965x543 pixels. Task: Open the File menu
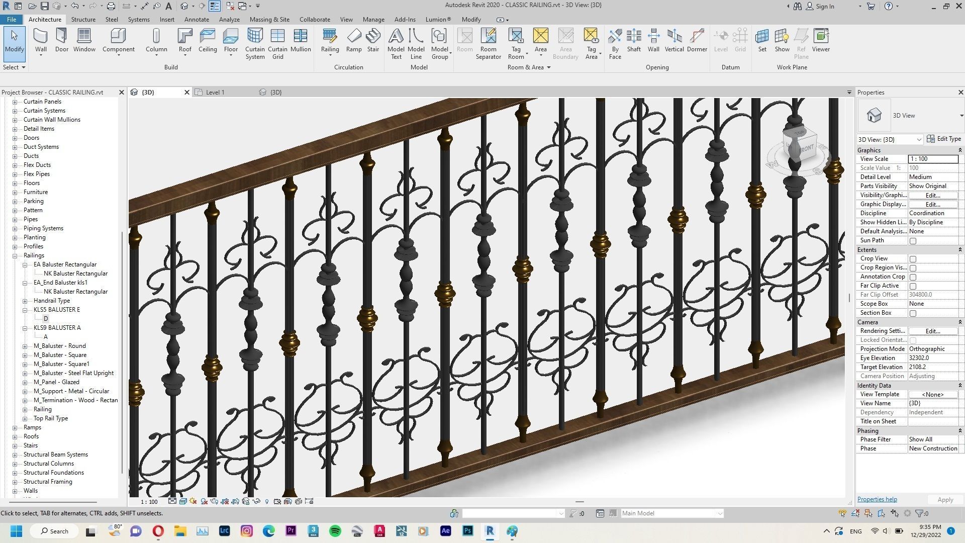[x=11, y=19]
